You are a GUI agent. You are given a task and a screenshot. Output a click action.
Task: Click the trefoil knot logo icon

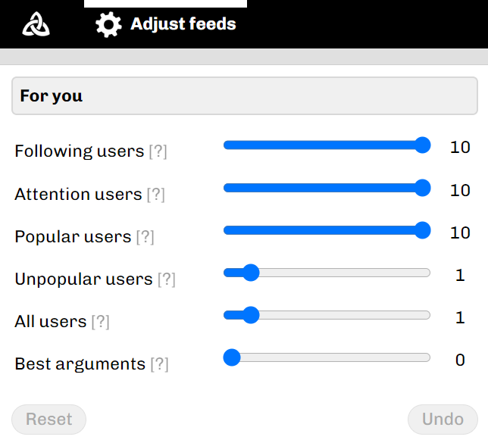click(36, 25)
